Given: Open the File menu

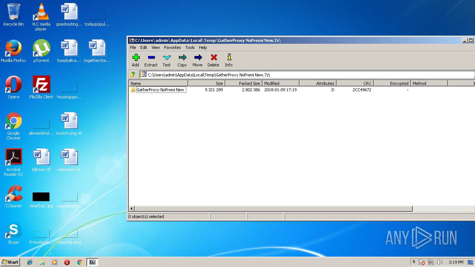Looking at the screenshot, I should pyautogui.click(x=133, y=47).
